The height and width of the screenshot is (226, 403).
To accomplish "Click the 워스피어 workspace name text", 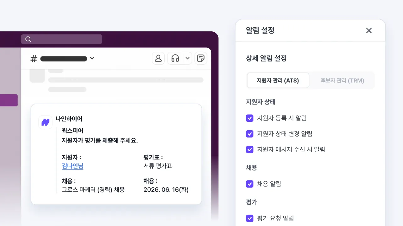I will [72, 130].
